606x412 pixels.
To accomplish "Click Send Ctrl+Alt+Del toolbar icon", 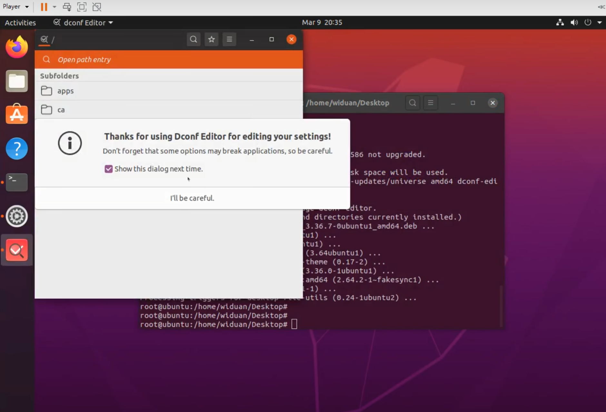I will click(67, 7).
